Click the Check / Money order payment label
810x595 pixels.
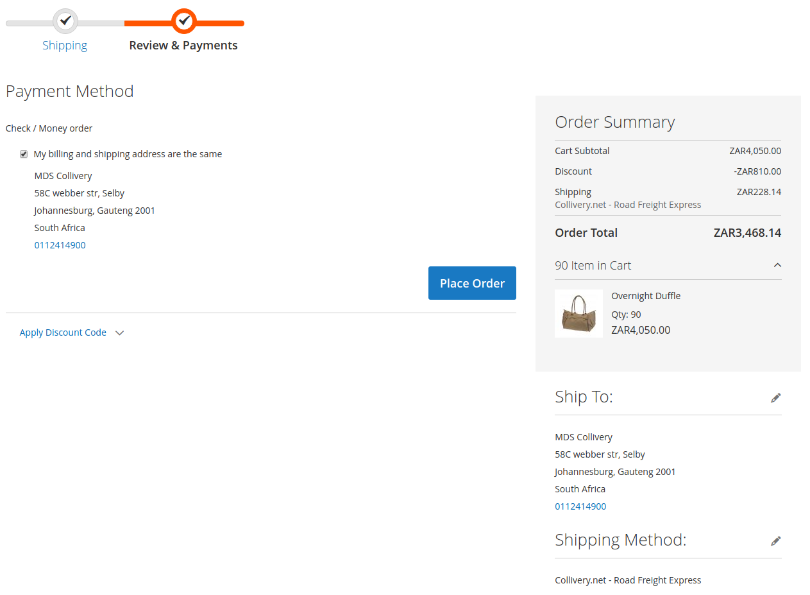click(x=49, y=128)
